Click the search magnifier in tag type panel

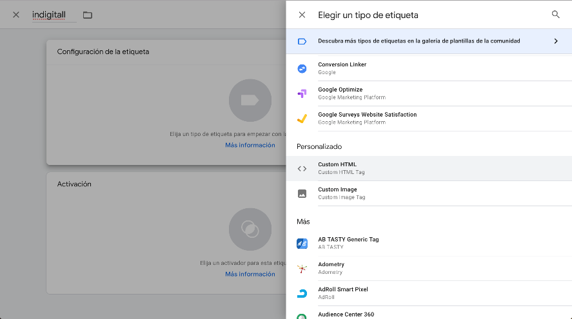click(x=555, y=15)
